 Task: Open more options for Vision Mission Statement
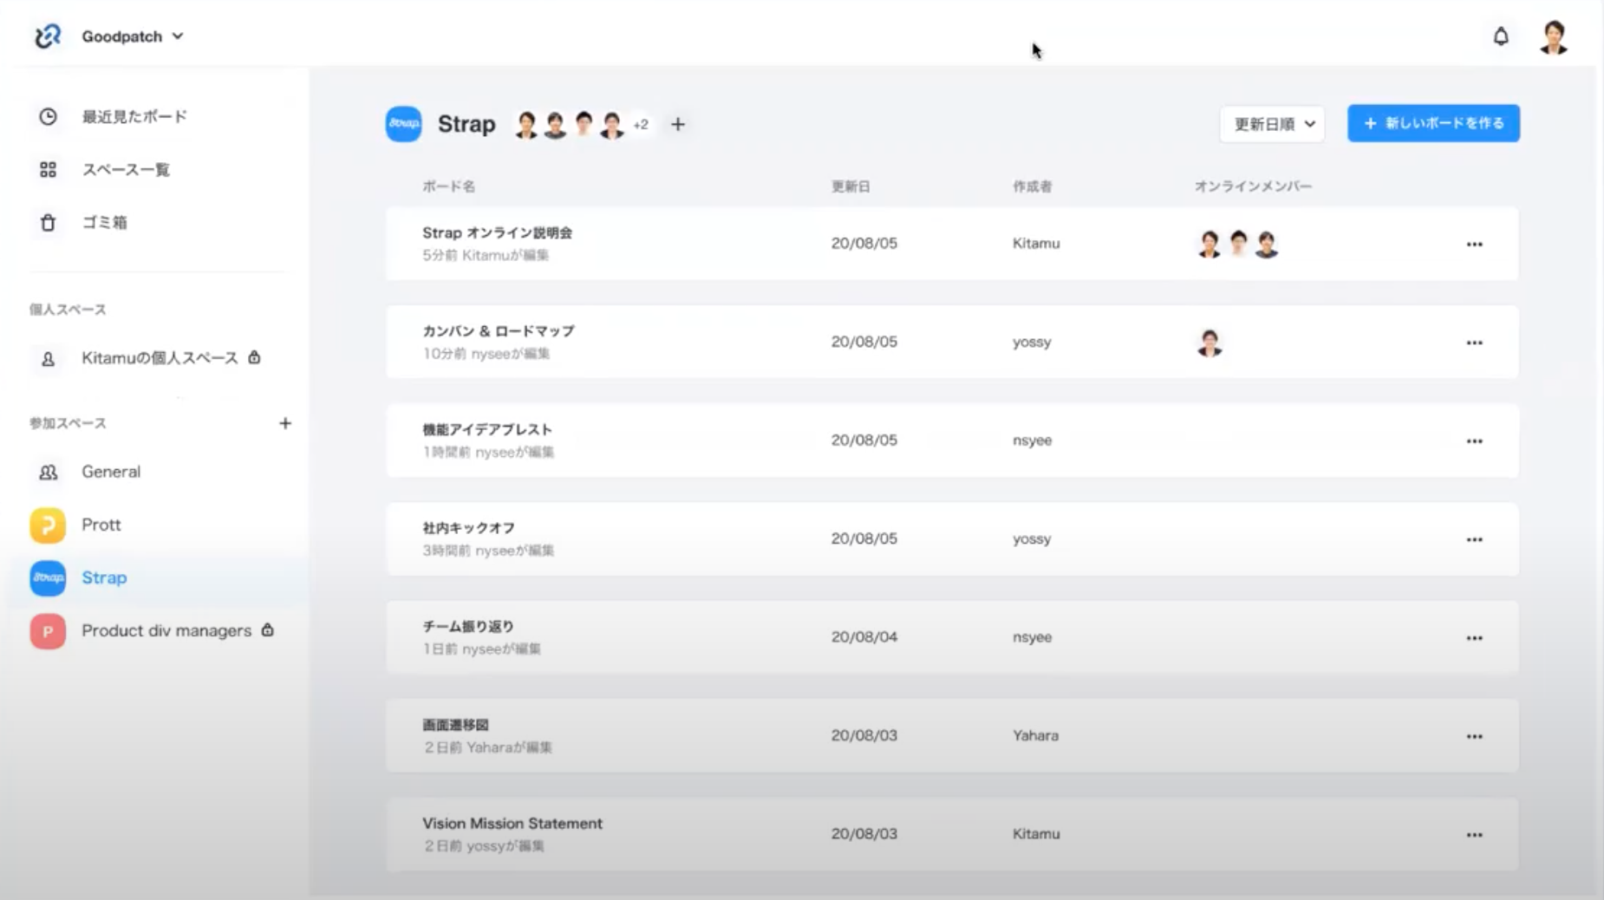[x=1475, y=835]
